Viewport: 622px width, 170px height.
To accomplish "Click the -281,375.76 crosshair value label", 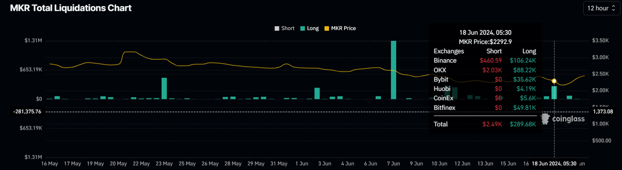I will tap(27, 111).
